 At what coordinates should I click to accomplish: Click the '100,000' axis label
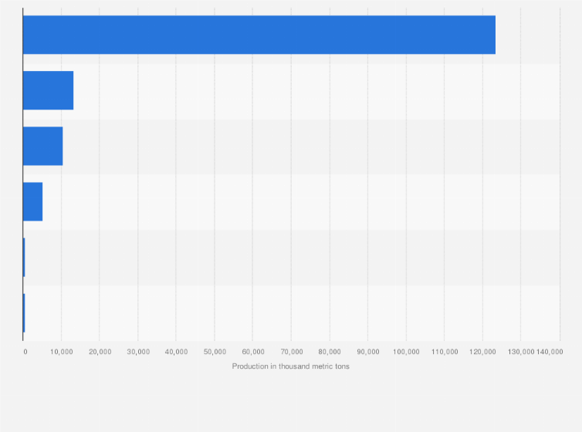(x=406, y=352)
